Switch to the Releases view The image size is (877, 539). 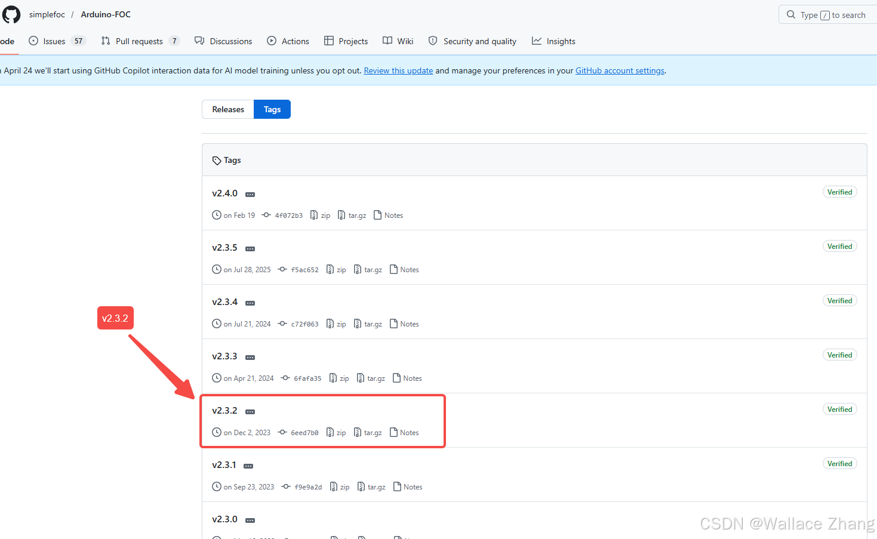228,109
